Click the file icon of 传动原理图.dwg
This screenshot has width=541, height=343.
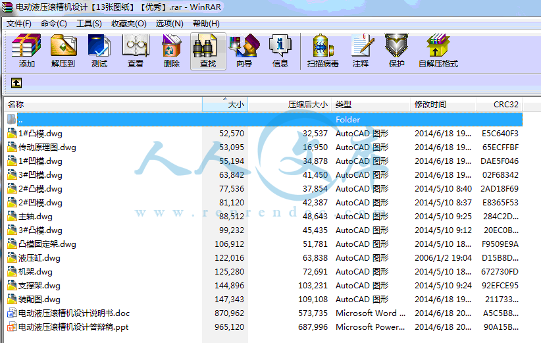click(x=12, y=147)
